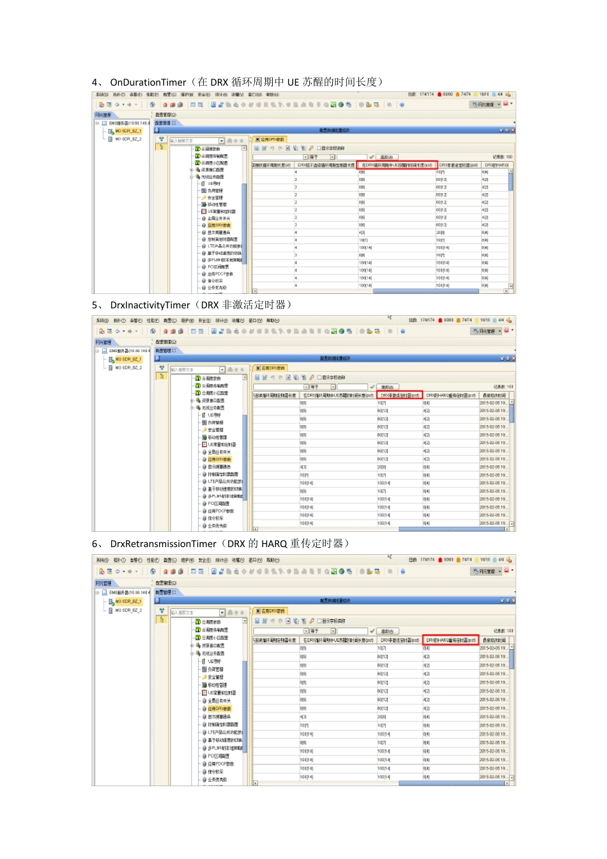This screenshot has width=607, height=859.
Task: Click 高级(A) button in the OnDurationTimer screenshot
Action: (387, 157)
